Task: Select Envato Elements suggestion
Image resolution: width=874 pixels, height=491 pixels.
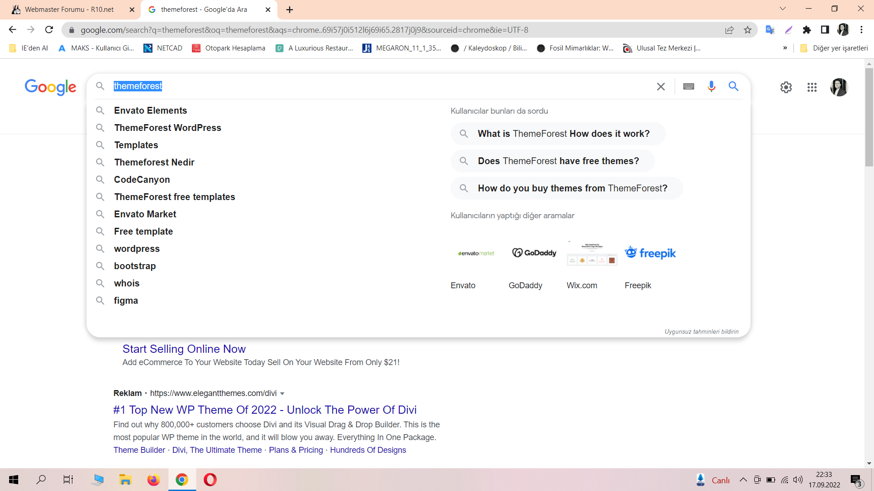Action: [151, 110]
